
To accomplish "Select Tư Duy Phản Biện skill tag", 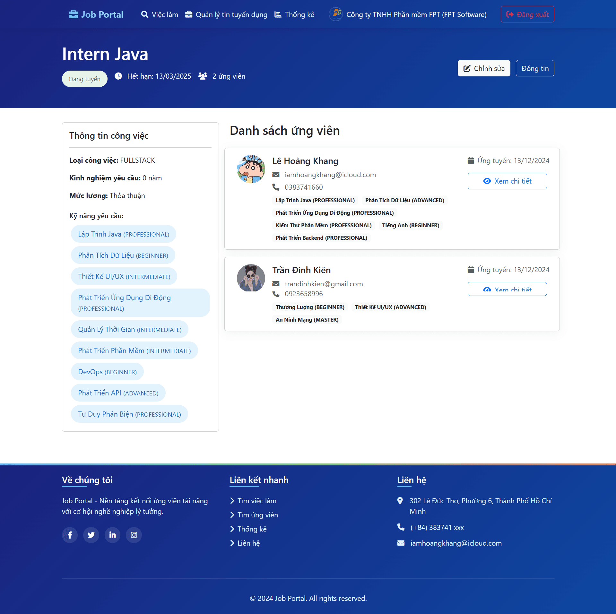I will coord(129,414).
